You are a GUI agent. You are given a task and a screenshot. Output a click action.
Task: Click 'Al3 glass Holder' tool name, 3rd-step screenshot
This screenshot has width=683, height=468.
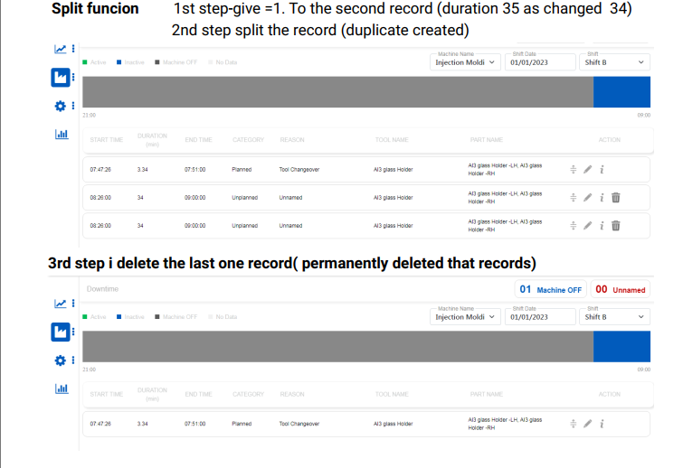(394, 424)
